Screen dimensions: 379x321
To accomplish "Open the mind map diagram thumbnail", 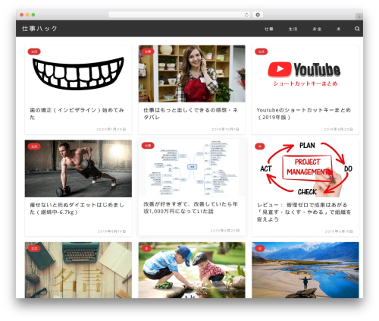I will tap(192, 168).
